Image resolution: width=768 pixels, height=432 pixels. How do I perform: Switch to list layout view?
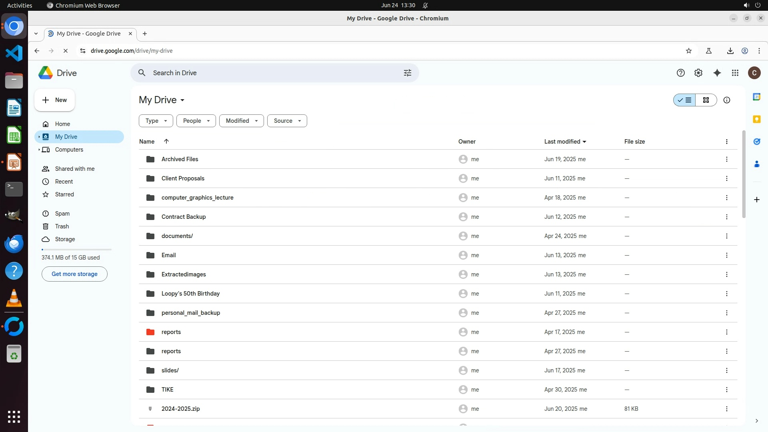point(685,100)
